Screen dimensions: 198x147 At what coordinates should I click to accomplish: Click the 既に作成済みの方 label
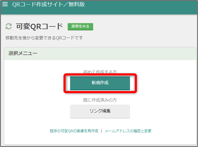coord(100,100)
